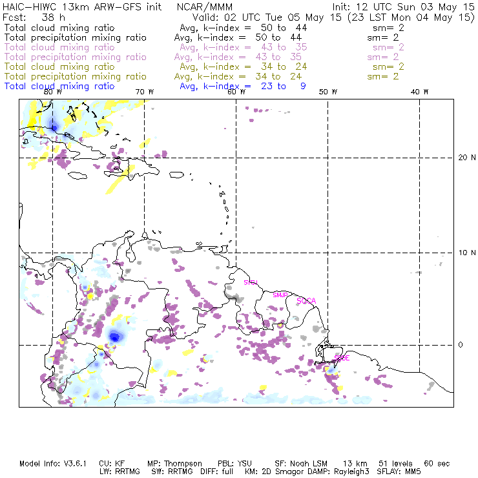Click the magenta station label over Guyana

click(251, 282)
